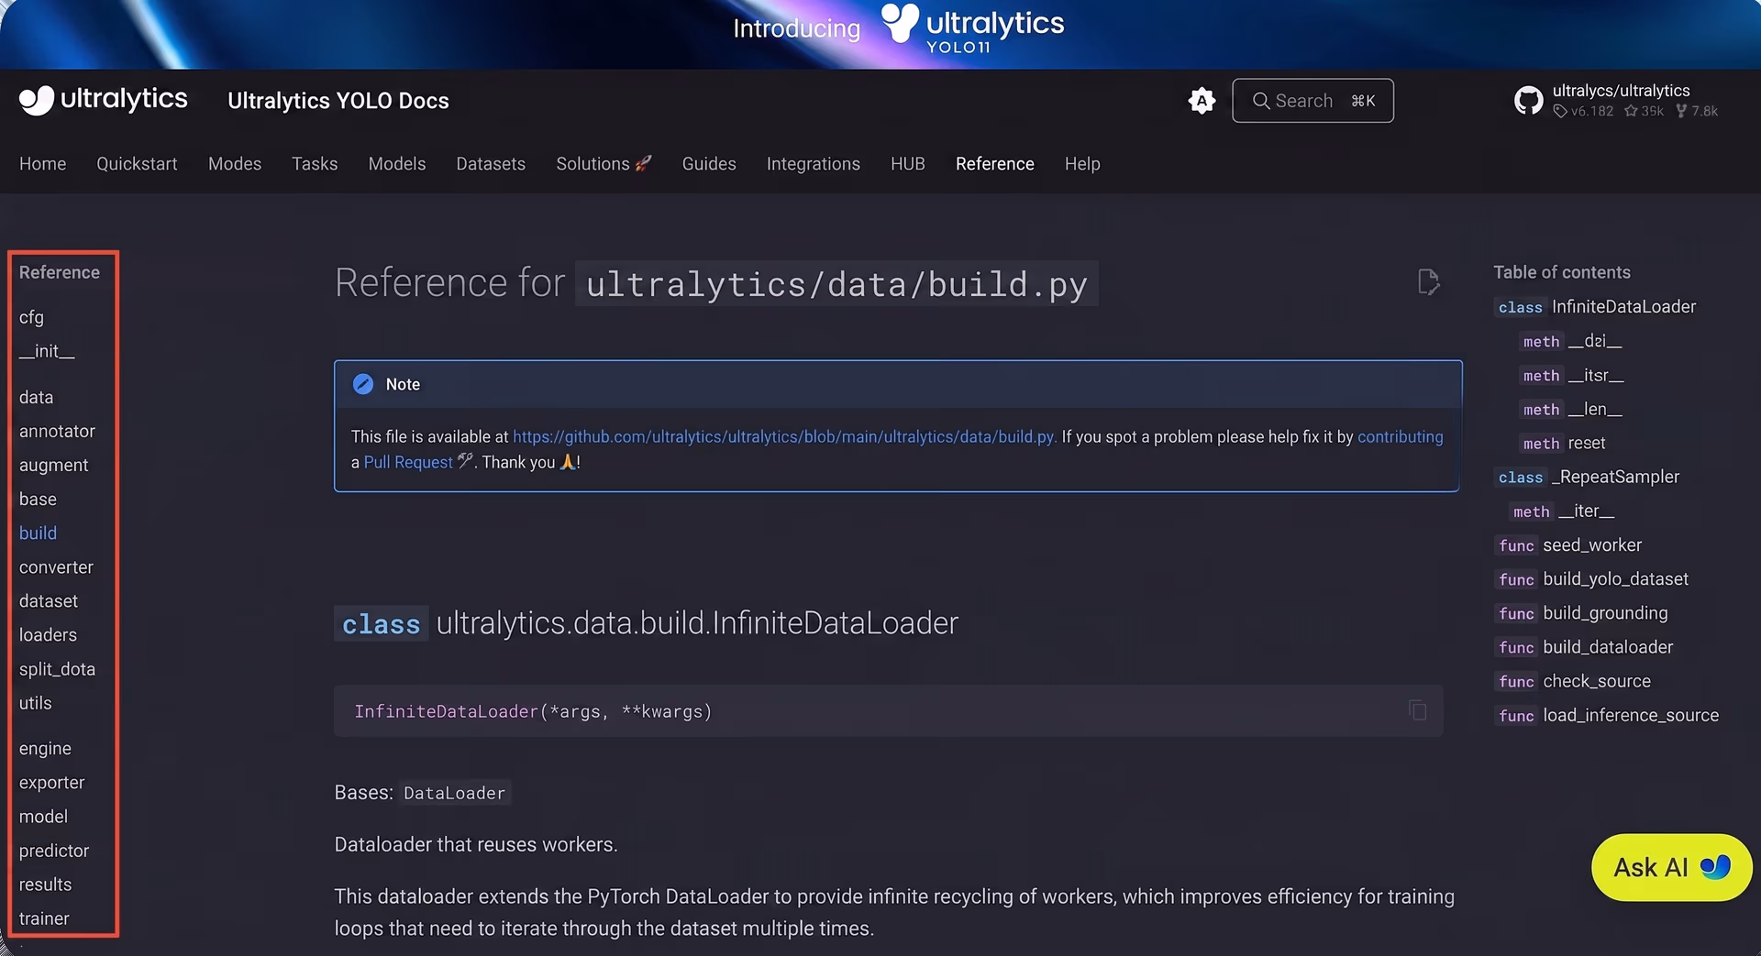Jump to class _RepeatSampler in contents

pyautogui.click(x=1588, y=477)
